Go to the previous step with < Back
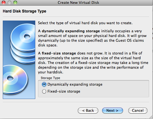153x119 pixels. point(88,110)
